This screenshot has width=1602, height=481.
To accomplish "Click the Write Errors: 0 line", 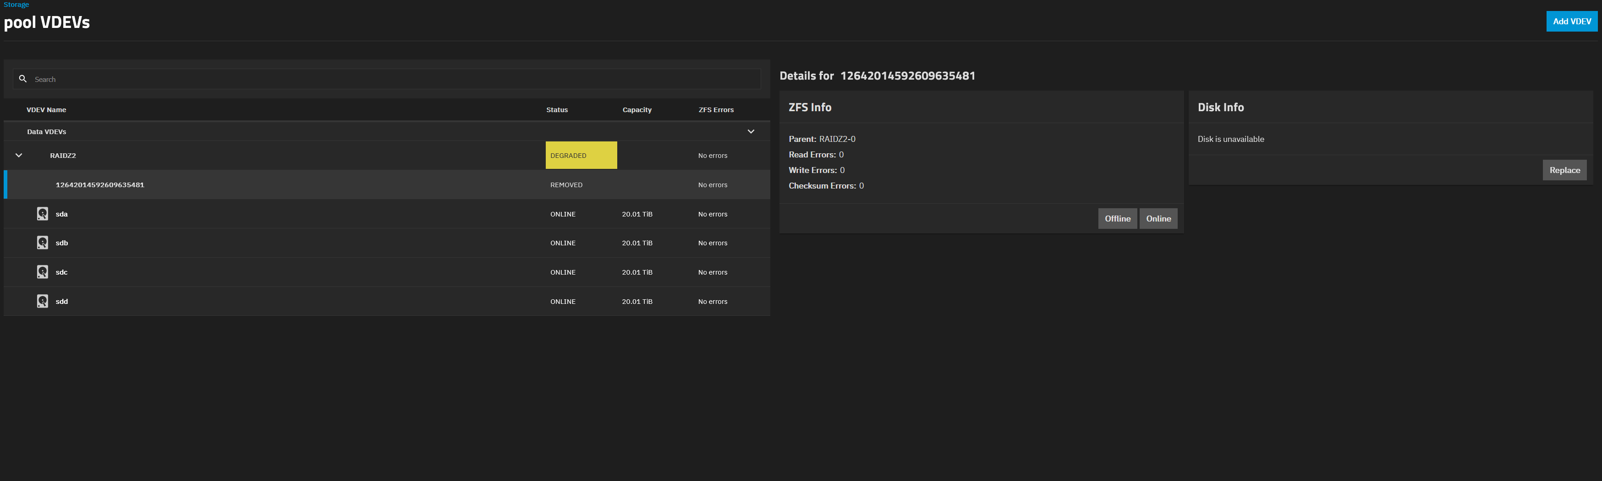I will [x=817, y=170].
